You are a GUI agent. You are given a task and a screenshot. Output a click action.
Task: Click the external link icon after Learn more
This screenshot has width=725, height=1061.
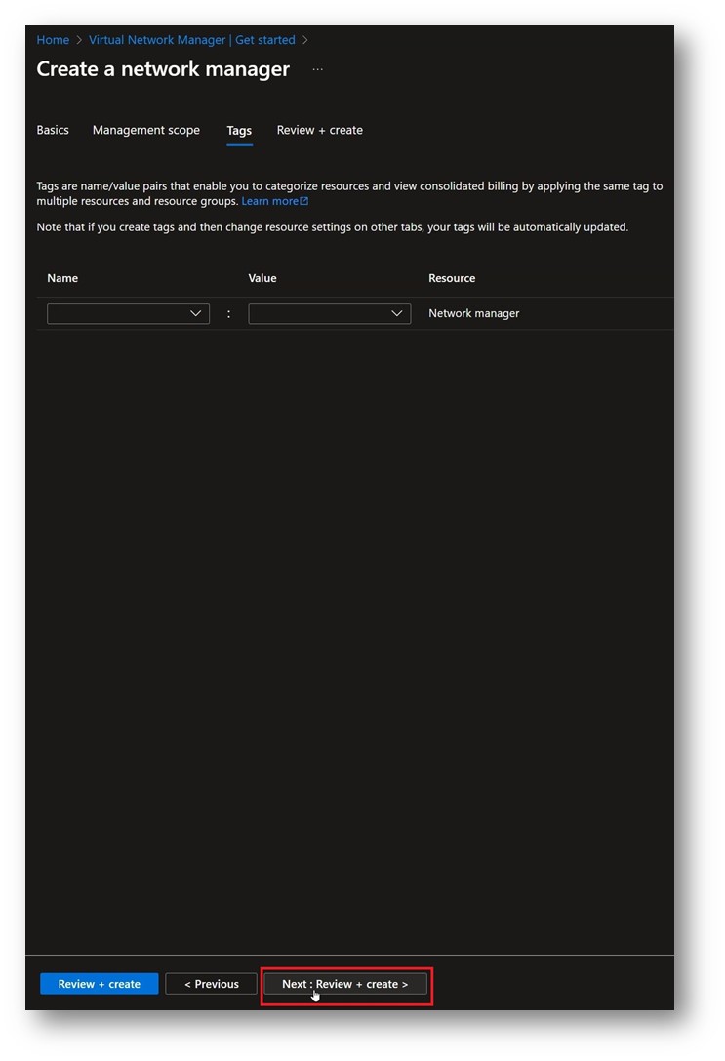pyautogui.click(x=304, y=201)
